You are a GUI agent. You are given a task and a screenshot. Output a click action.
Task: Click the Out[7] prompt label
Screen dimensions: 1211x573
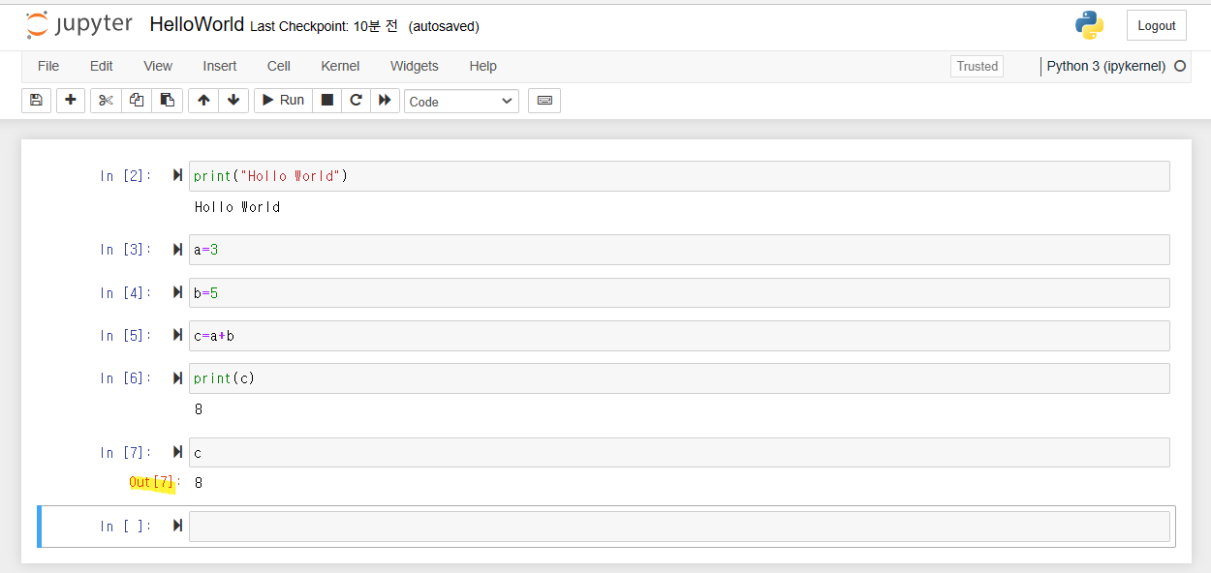click(x=155, y=482)
